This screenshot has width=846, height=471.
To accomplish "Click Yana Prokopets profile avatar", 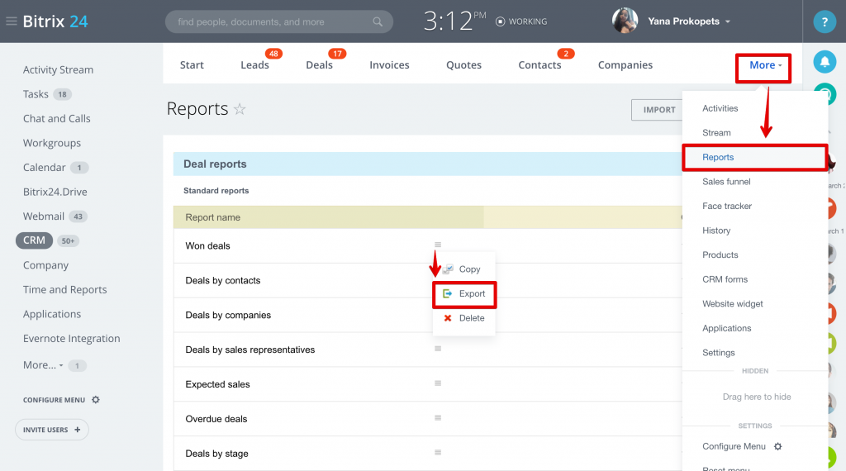I will tap(625, 21).
